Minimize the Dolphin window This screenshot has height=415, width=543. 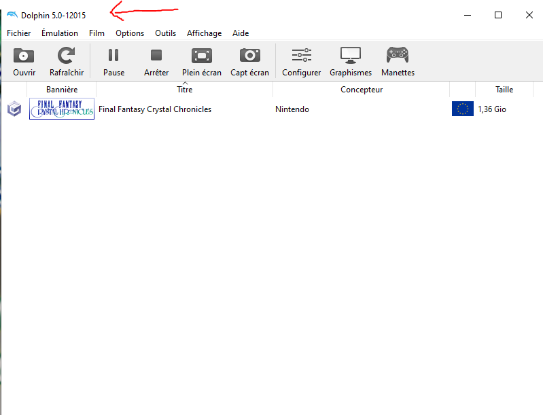pyautogui.click(x=468, y=15)
